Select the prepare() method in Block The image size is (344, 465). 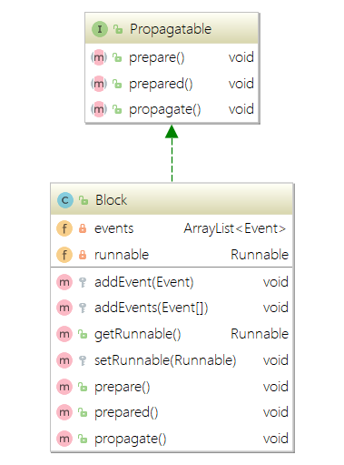click(x=172, y=387)
